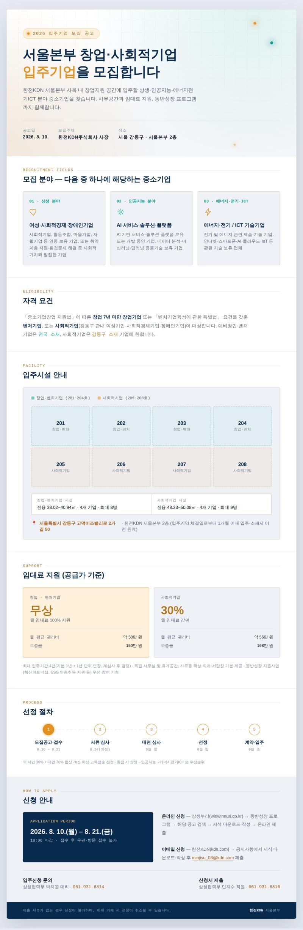Click the heart icon in the 상생 분야 card
Viewport: 303px width, 930px height.
pos(33,212)
